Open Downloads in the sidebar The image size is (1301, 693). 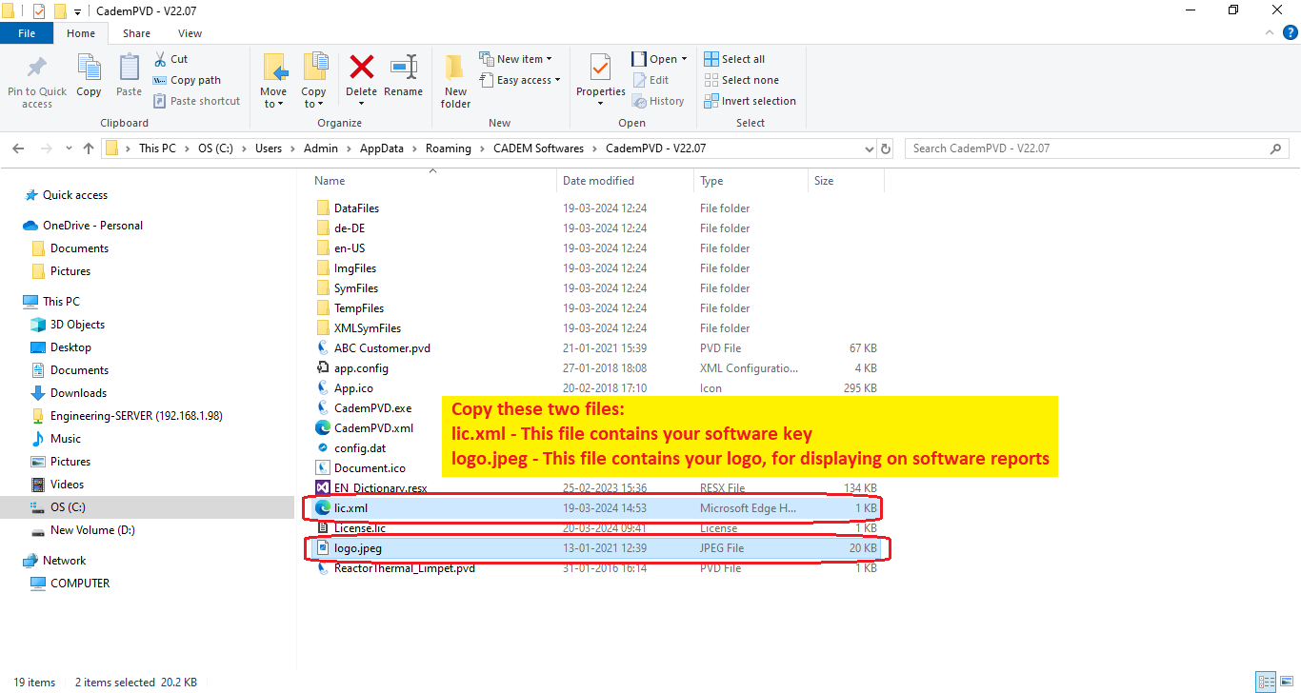(78, 393)
